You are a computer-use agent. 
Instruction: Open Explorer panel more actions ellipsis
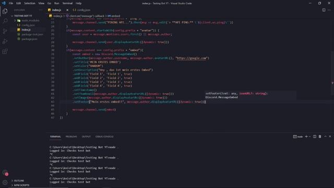[x=41, y=10]
